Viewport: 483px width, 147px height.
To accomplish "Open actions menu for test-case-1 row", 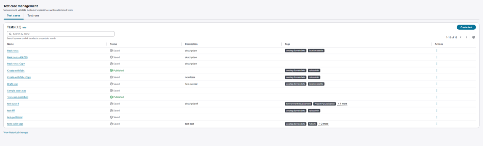I will pos(437,104).
